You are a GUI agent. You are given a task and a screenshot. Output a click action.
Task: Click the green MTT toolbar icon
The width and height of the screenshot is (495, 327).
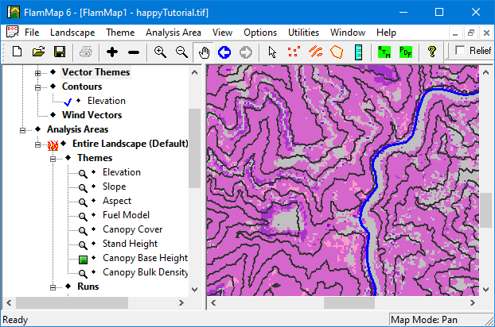pos(384,52)
